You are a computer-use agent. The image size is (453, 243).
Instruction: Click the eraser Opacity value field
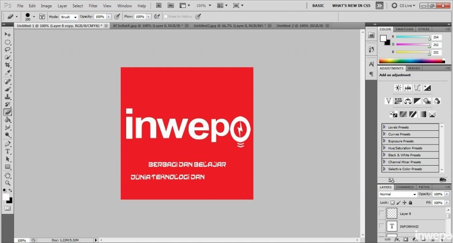click(100, 17)
